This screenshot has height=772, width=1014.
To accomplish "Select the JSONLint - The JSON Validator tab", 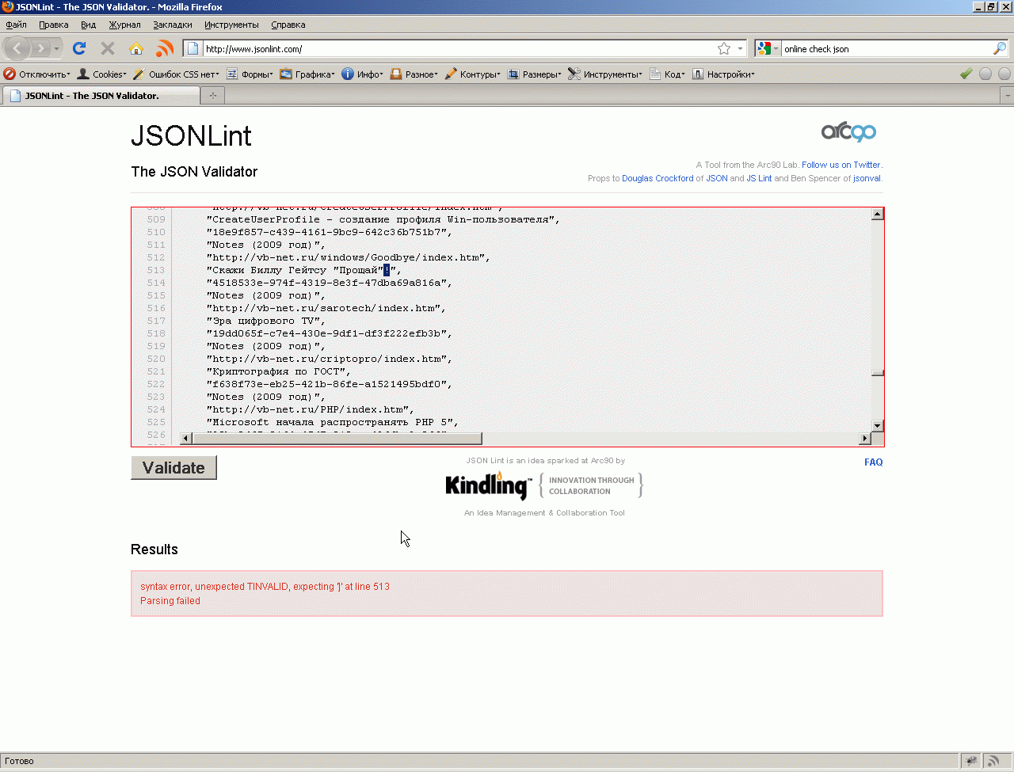I will (x=101, y=96).
